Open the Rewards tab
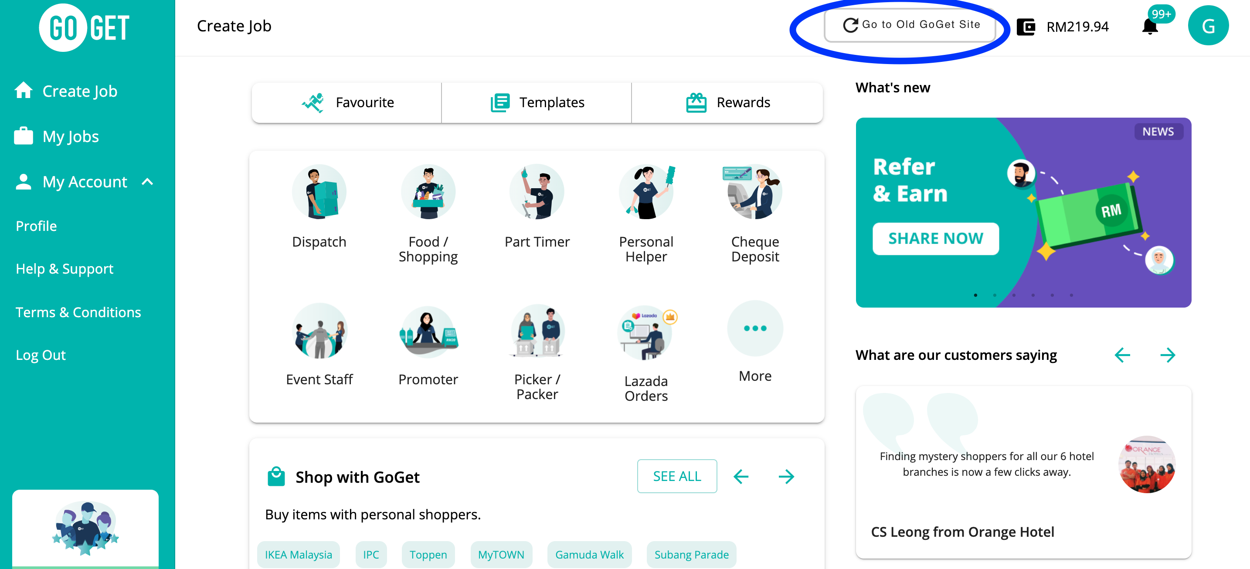The image size is (1250, 569). coord(727,102)
